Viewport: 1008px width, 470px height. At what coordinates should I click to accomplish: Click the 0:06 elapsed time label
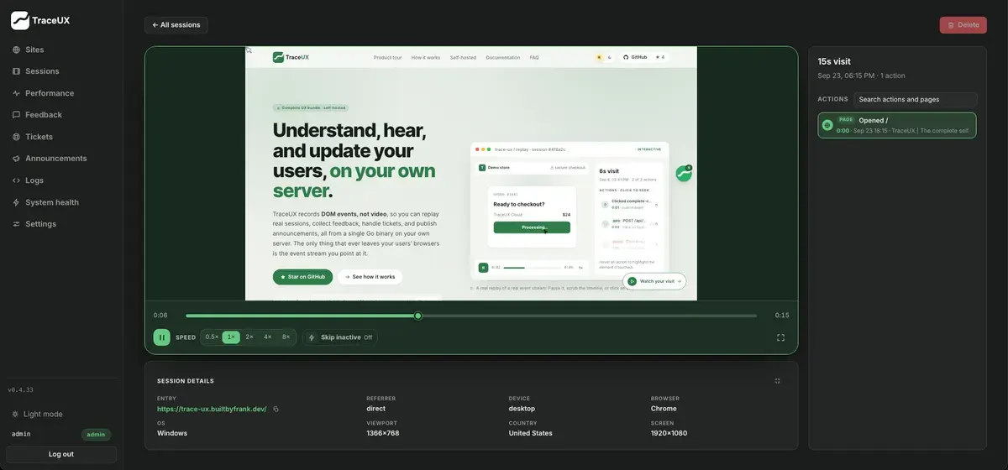(160, 316)
